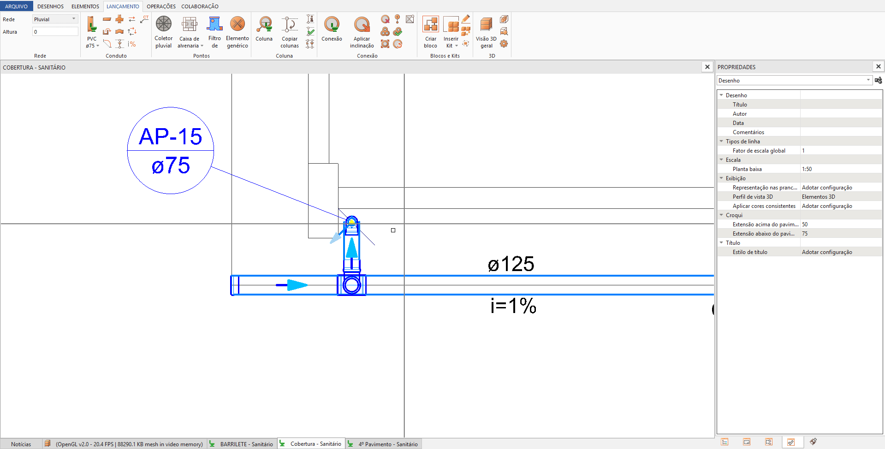Open the ARQUIVO menu
The height and width of the screenshot is (449, 885).
click(17, 6)
